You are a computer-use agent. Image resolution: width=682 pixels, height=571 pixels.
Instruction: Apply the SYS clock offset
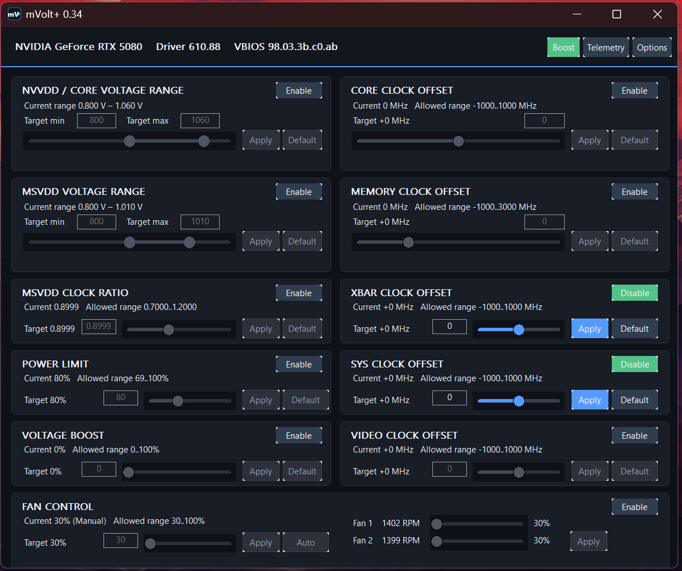point(590,400)
